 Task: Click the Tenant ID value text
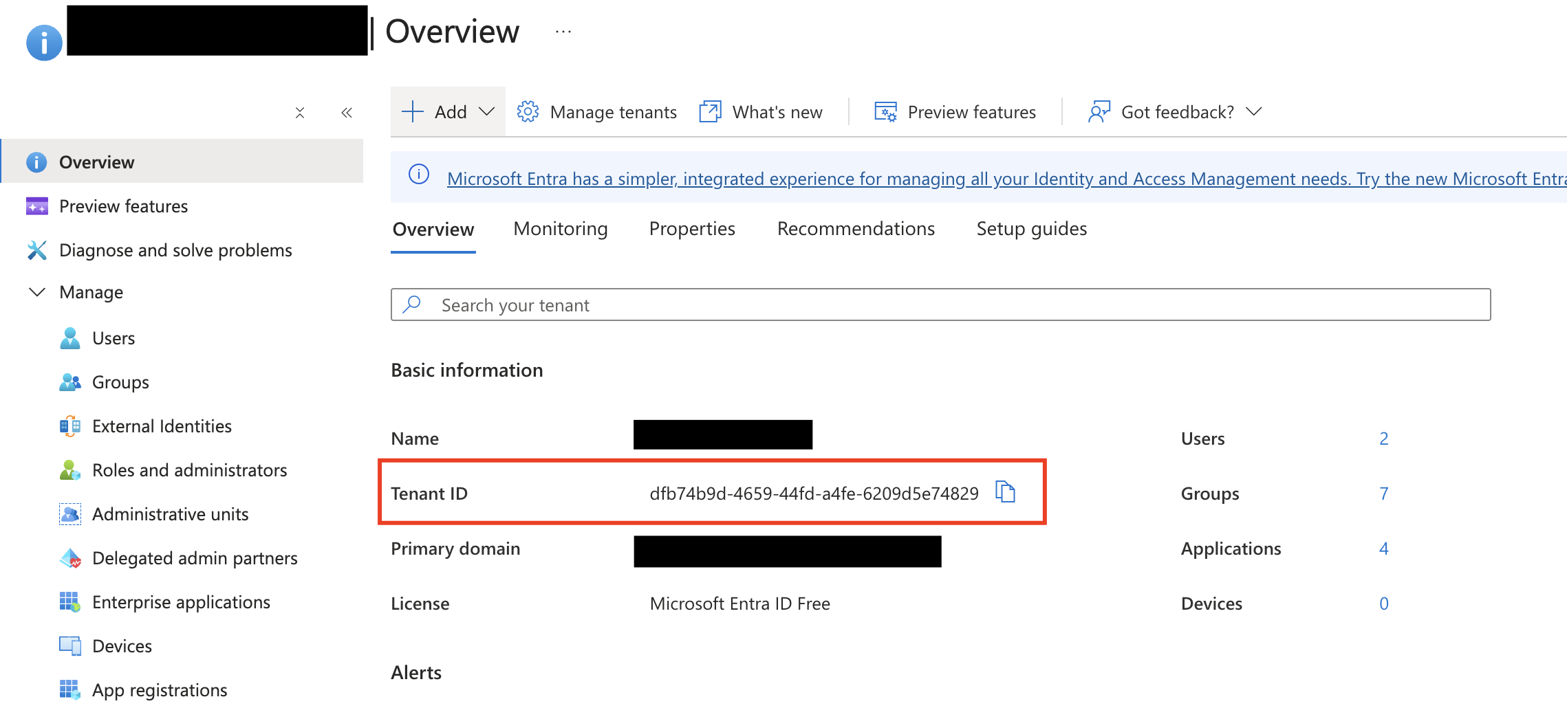814,494
